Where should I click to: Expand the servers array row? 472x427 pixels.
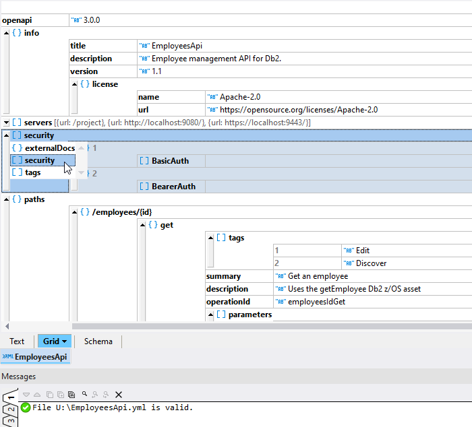point(6,123)
